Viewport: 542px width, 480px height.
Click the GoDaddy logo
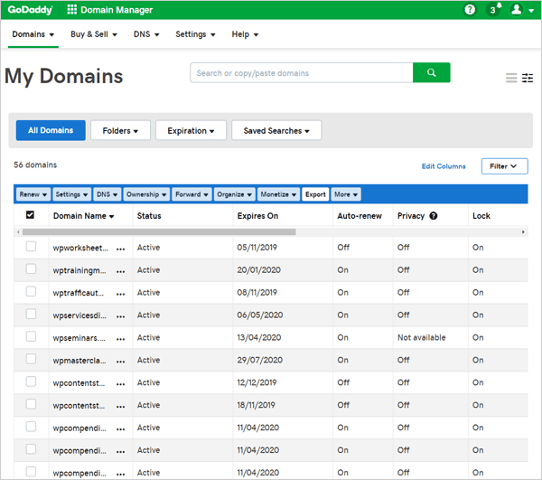[30, 10]
